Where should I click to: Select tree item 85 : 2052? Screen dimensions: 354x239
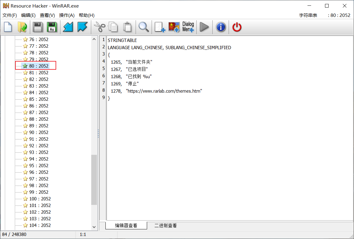coord(39,99)
